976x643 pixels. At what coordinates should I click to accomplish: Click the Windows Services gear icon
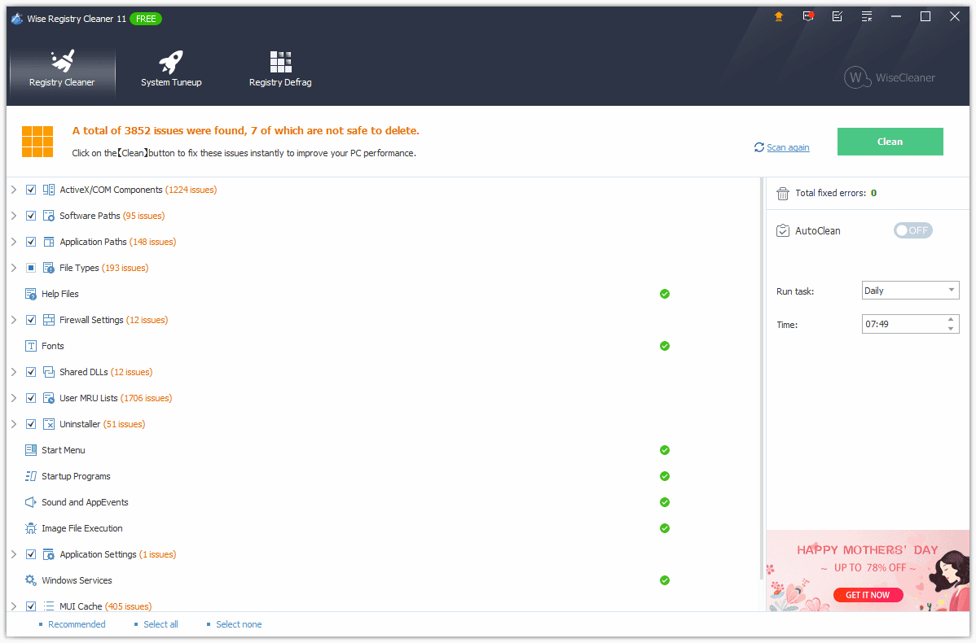pos(31,580)
